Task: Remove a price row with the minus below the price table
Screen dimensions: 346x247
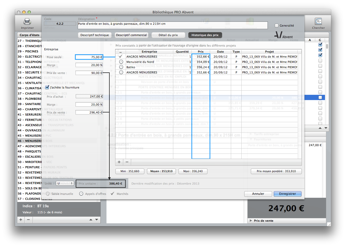Action: tap(127, 162)
